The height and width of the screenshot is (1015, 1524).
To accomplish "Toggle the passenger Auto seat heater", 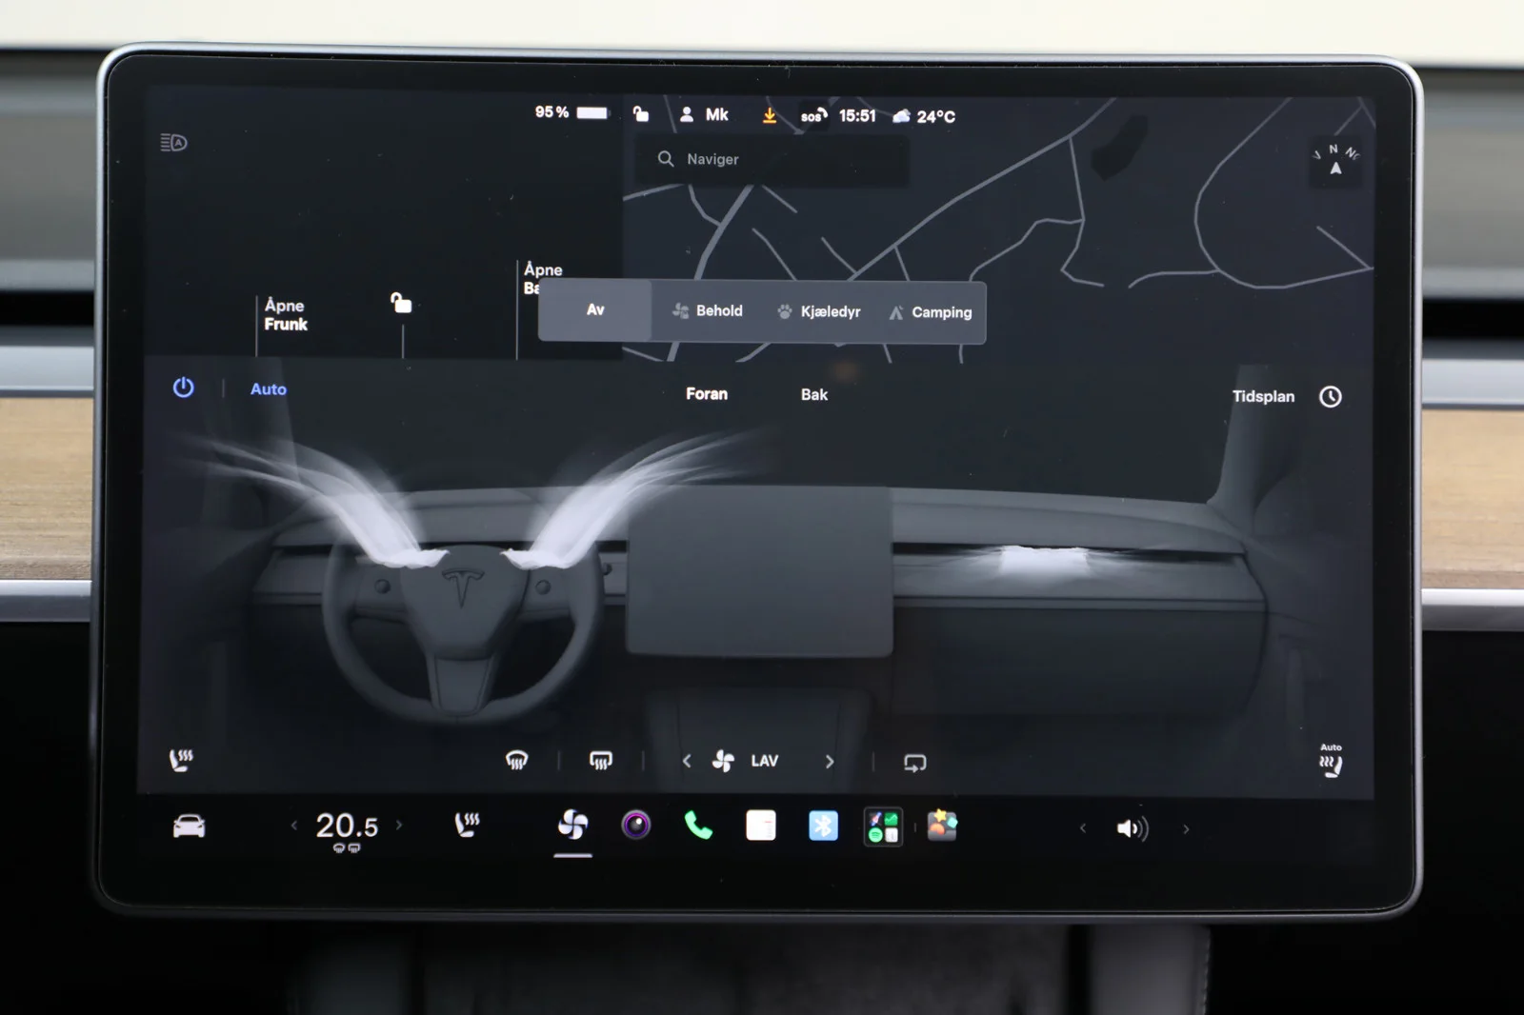I will (1331, 761).
